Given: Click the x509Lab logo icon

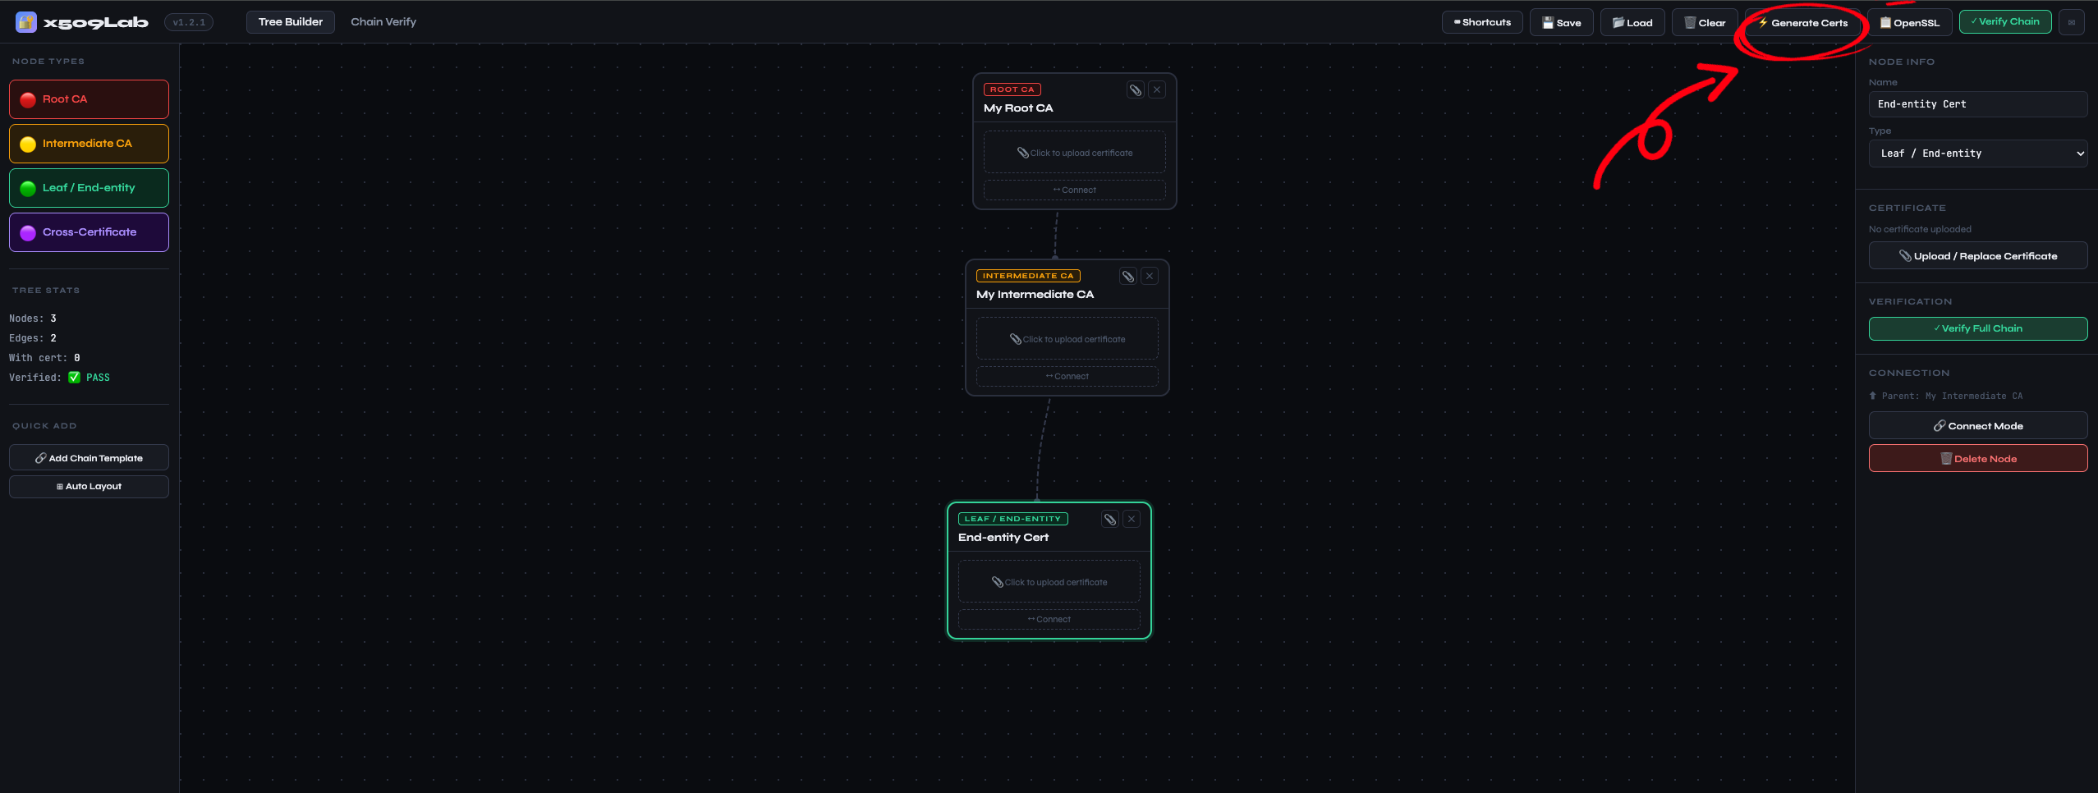Looking at the screenshot, I should [x=26, y=22].
